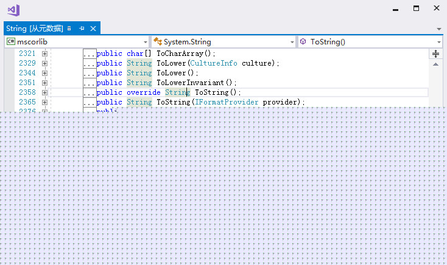The width and height of the screenshot is (447, 265).
Task: Expand the outlining plus at line 2365
Action: 44,102
